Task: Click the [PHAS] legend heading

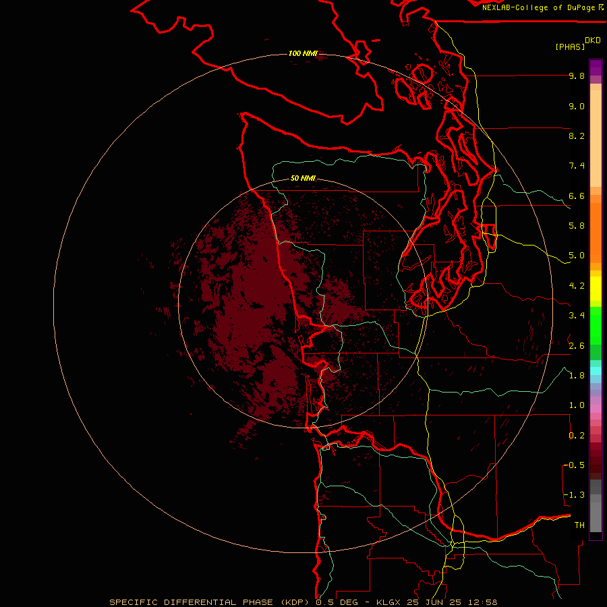Action: (x=570, y=47)
